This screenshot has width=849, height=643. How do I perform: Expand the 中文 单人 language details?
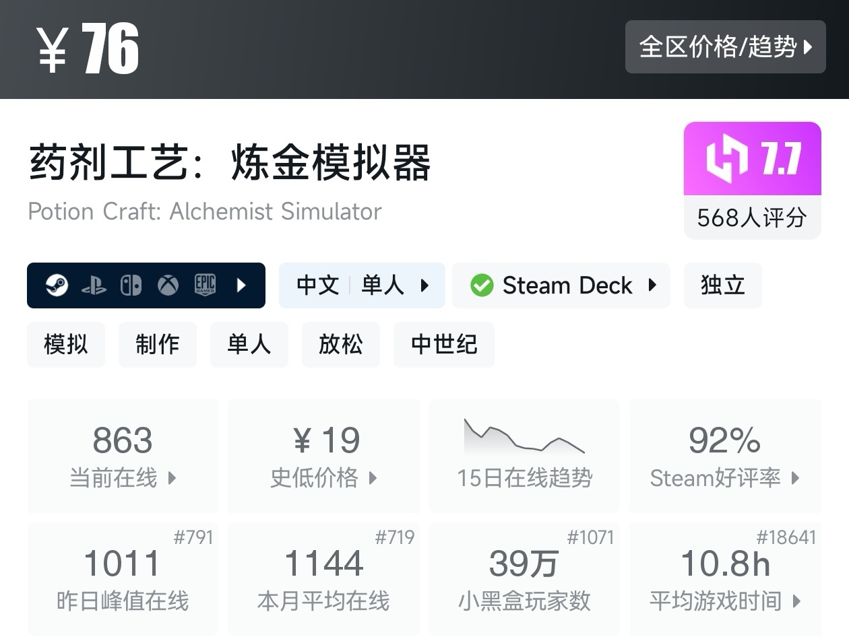[x=362, y=285]
